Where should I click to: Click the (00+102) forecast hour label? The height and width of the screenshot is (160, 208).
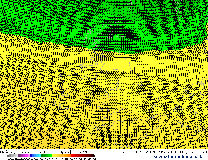pos(196,152)
